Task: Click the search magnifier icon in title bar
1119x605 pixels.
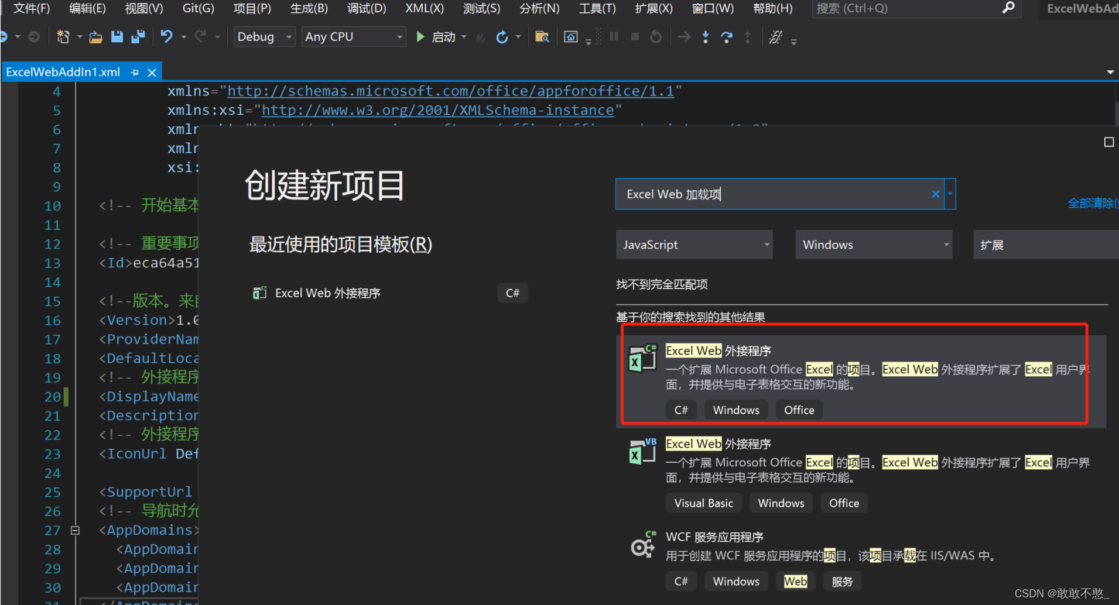Action: 1008,8
